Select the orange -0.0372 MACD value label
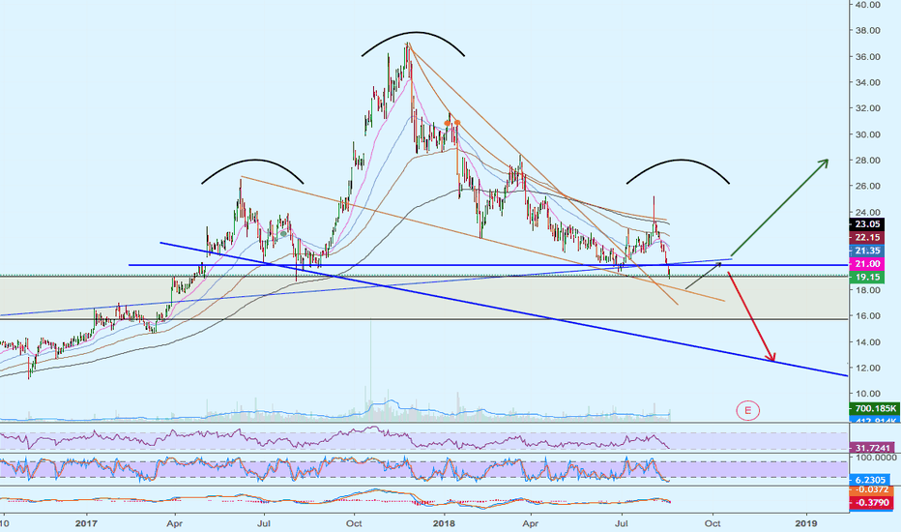The height and width of the screenshot is (532, 901). pyautogui.click(x=872, y=490)
